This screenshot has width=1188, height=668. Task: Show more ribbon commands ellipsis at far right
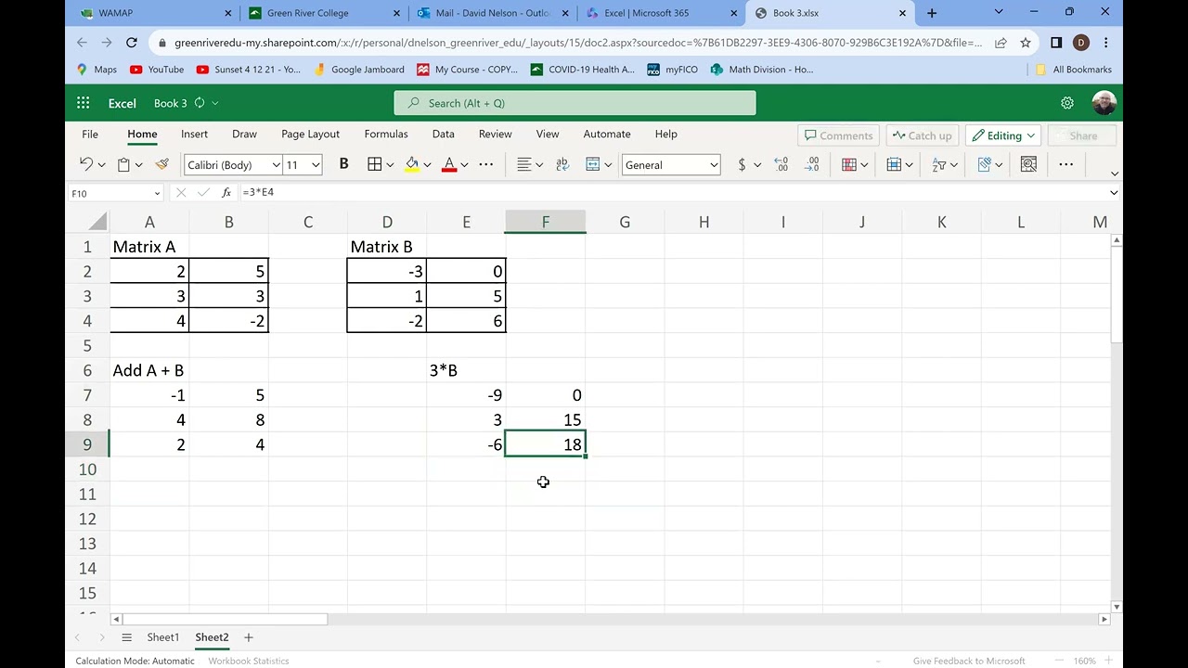pyautogui.click(x=1065, y=164)
